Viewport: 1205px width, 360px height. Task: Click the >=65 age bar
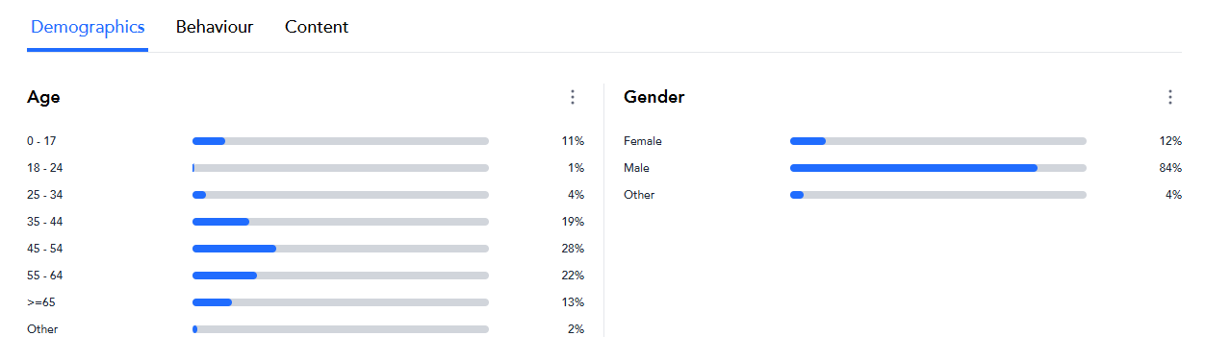point(341,302)
